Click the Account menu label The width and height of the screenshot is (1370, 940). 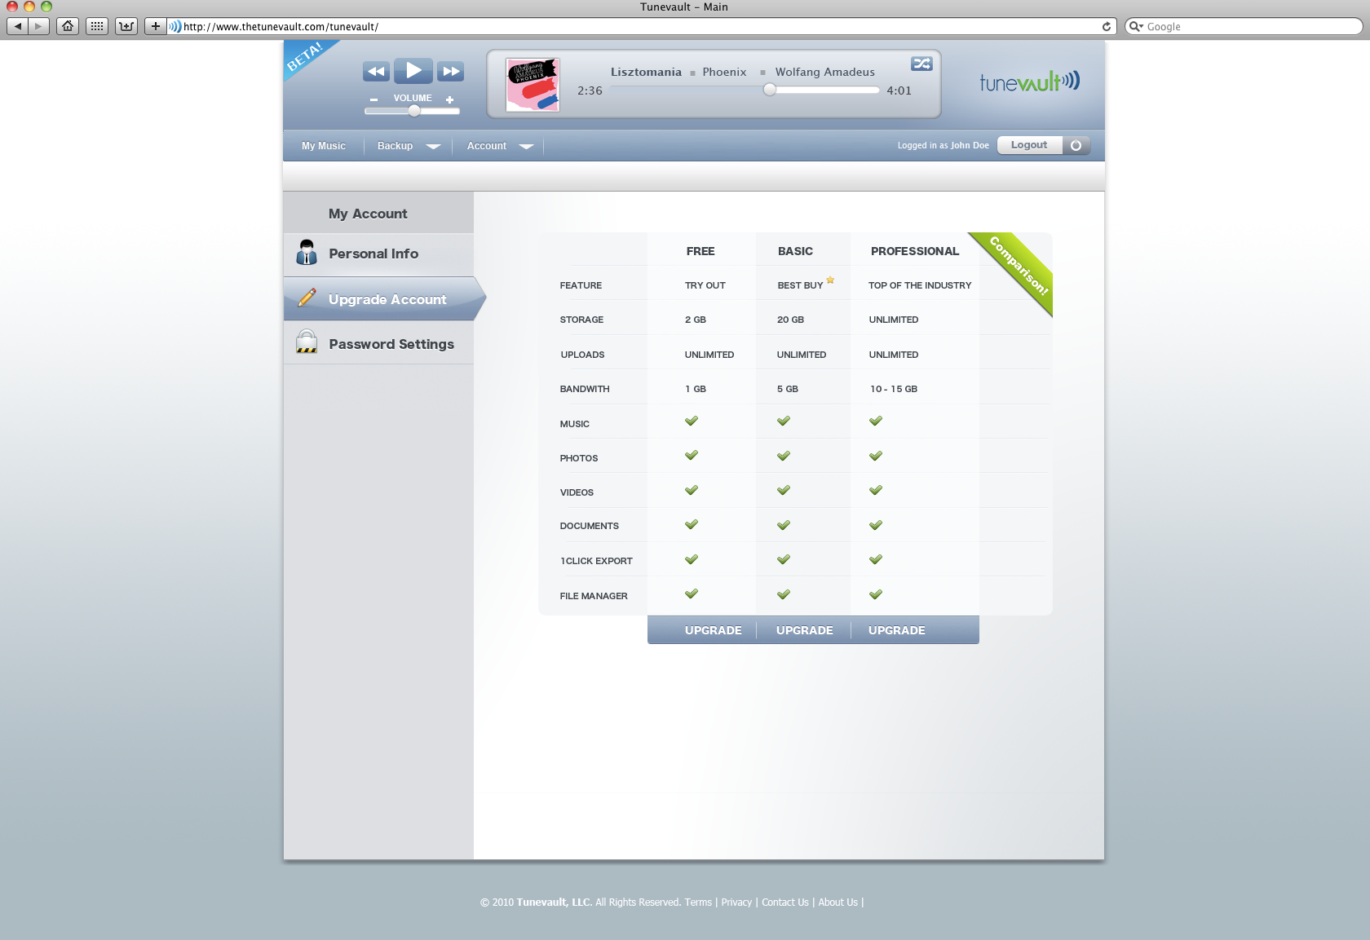pos(487,146)
